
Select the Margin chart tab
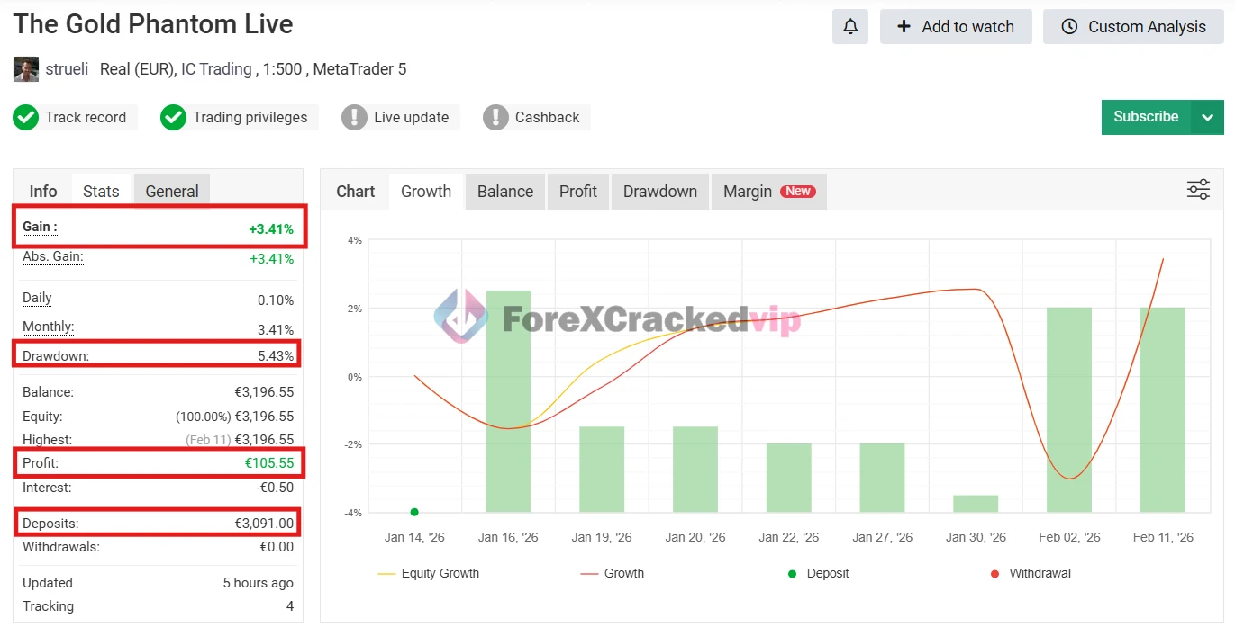click(768, 192)
